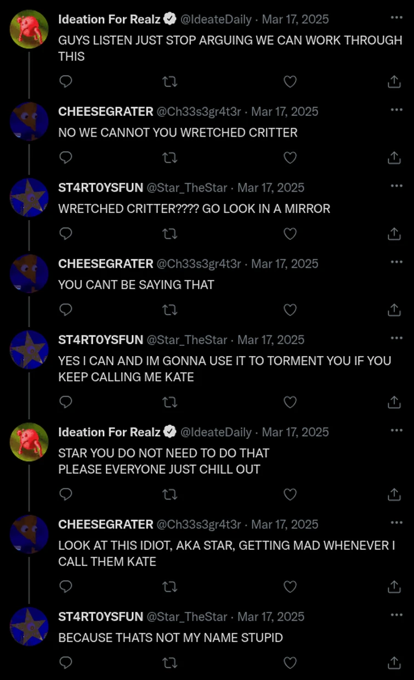Open more options on the first Ideation For Realz tweet
Image resolution: width=414 pixels, height=680 pixels.
[x=396, y=18]
